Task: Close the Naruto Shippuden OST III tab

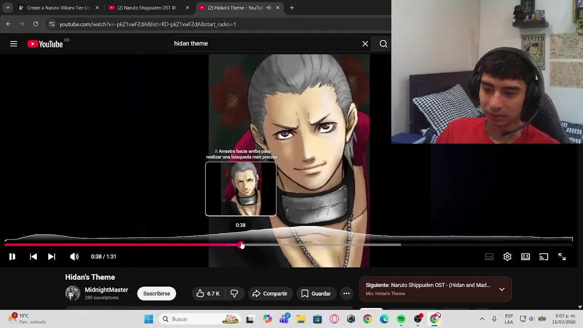Action: click(187, 8)
